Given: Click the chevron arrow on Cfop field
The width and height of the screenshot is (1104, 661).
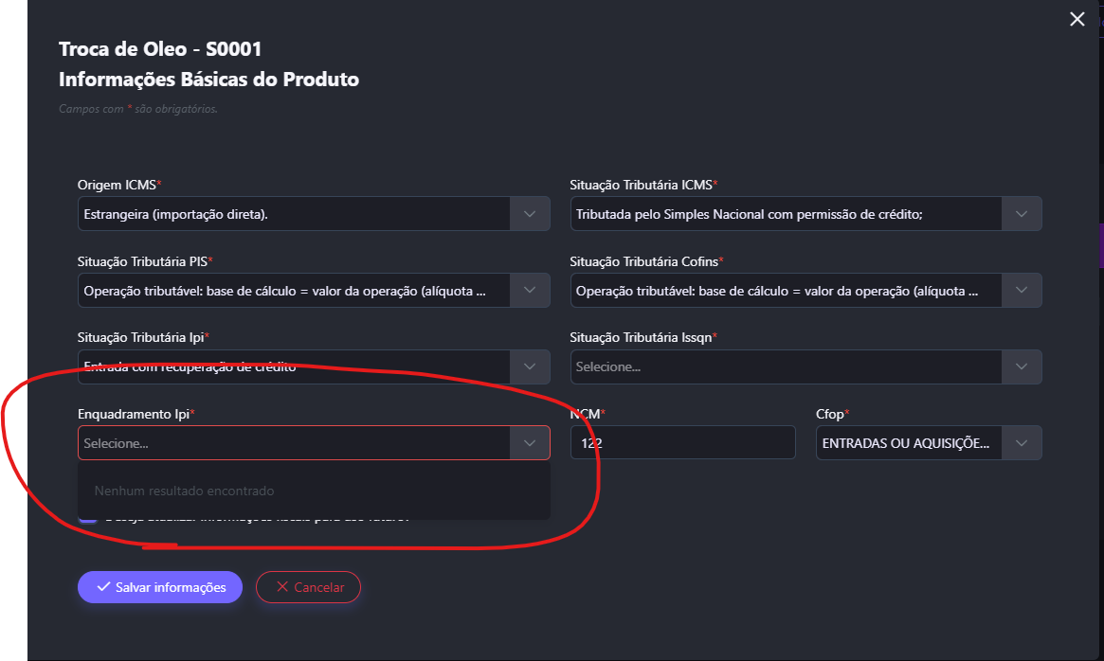Looking at the screenshot, I should [x=1022, y=443].
